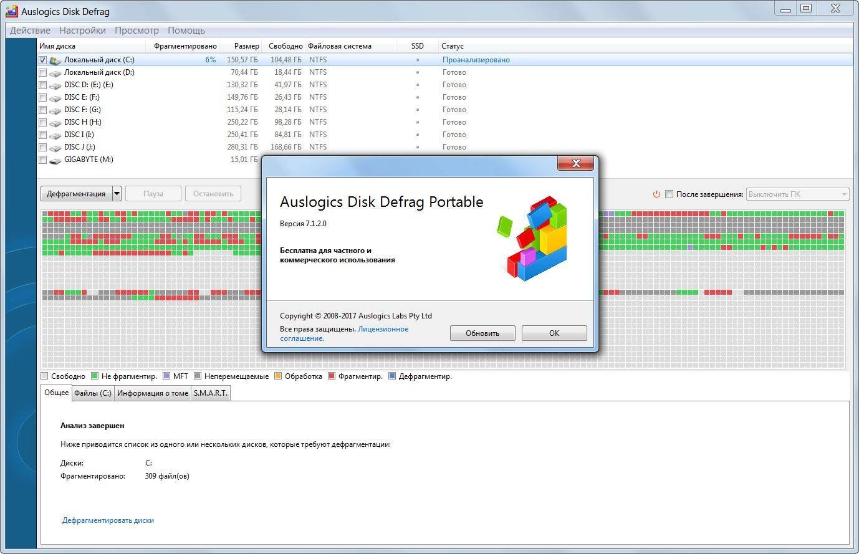Click the Фрагментир. red legend swatch
The image size is (859, 554).
pyautogui.click(x=332, y=376)
